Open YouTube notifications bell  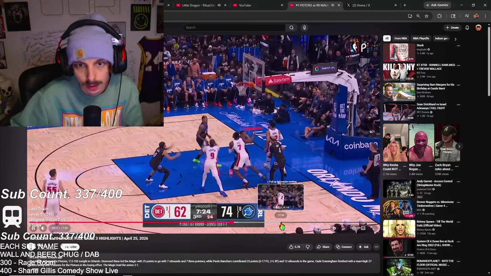467,28
